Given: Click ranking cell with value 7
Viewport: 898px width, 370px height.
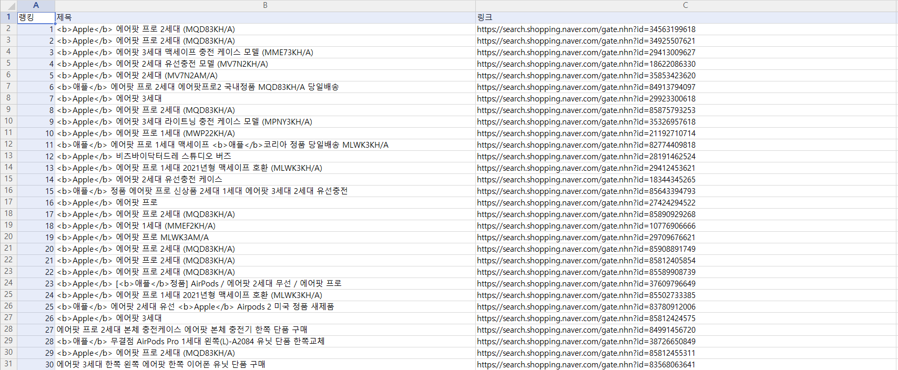Looking at the screenshot, I should 36,98.
